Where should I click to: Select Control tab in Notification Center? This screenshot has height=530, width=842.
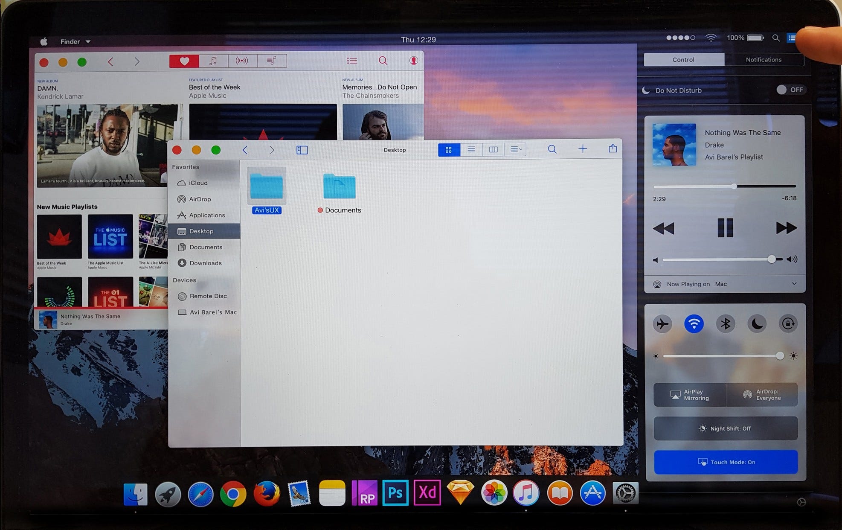pos(683,60)
